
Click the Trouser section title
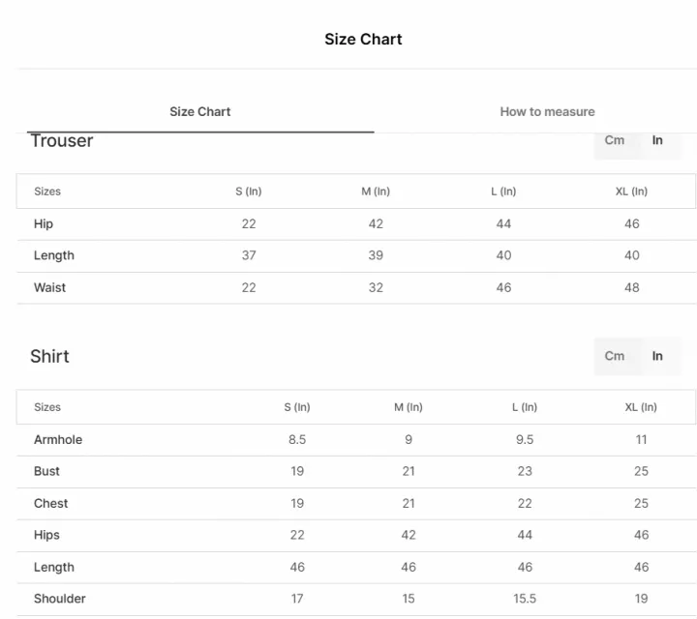[62, 141]
